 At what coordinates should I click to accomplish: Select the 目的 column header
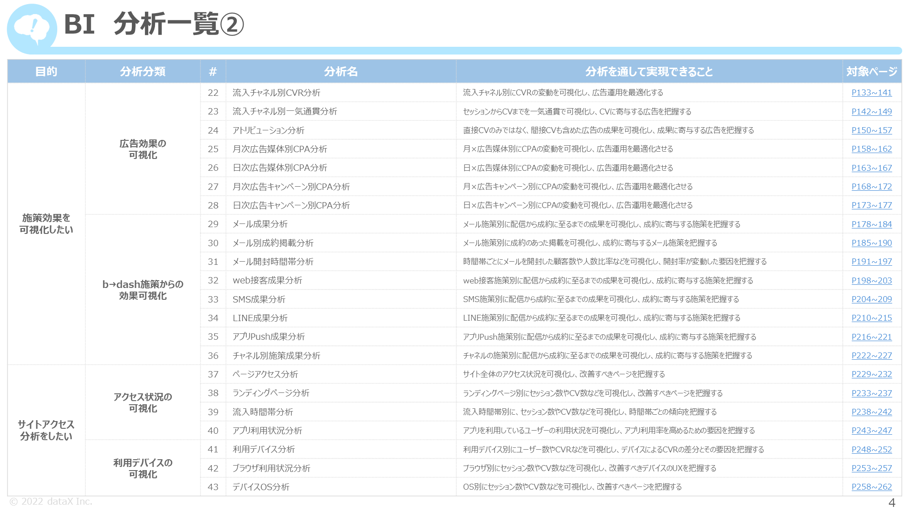pos(46,71)
